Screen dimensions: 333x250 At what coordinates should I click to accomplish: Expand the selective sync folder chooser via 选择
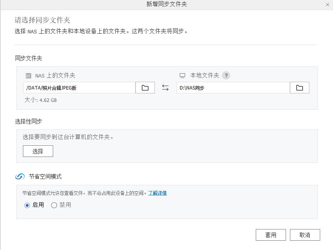38,151
